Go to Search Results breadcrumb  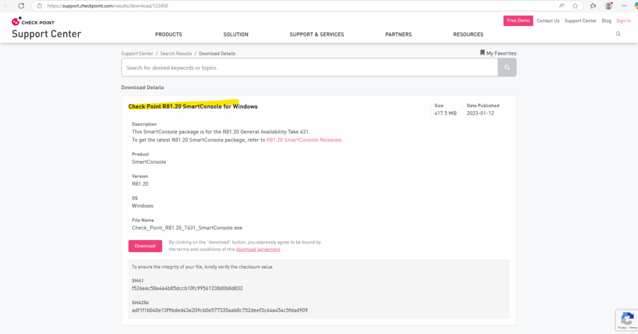tap(176, 54)
